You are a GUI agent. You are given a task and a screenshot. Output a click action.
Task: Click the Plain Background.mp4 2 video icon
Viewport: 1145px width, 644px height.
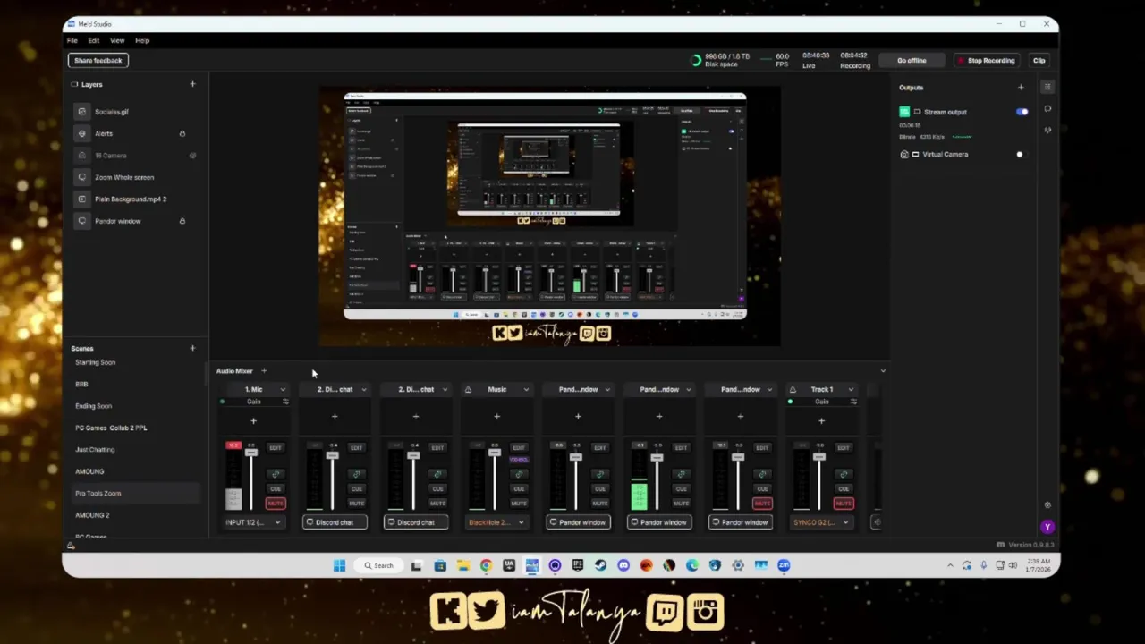point(82,199)
